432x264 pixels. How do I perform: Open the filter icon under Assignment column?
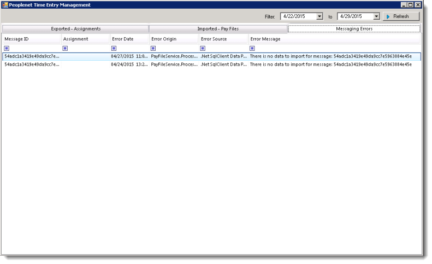(65, 48)
